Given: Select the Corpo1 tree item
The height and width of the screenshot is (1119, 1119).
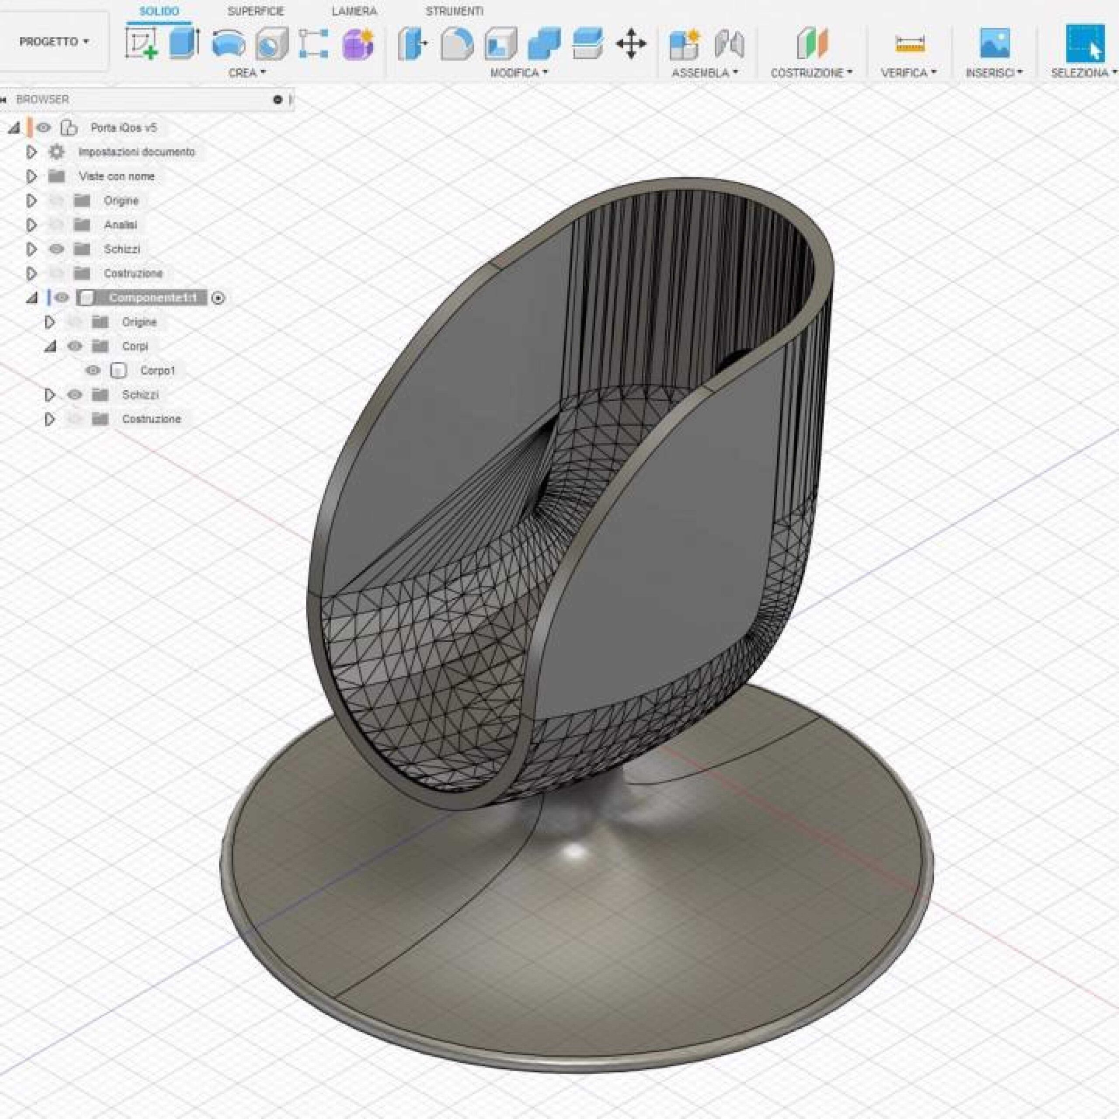Looking at the screenshot, I should click(157, 370).
